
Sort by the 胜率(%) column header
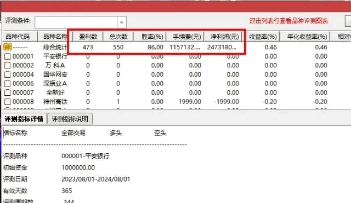(x=150, y=37)
